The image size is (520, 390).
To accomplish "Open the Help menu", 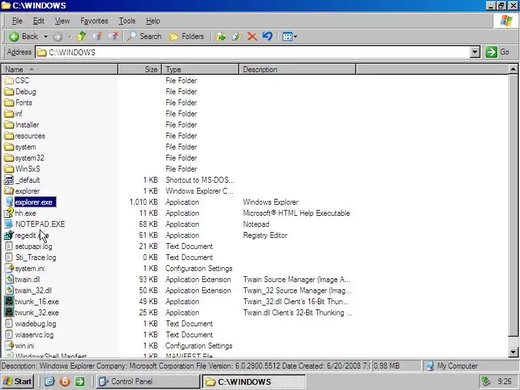I will (153, 21).
